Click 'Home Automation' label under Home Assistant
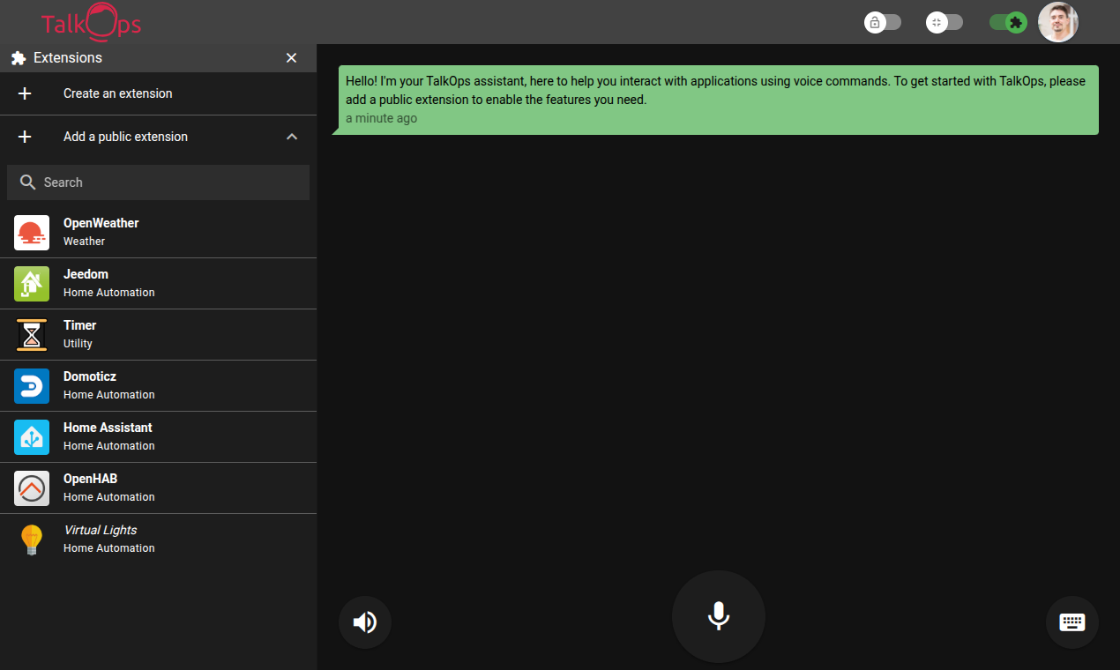Screen dimensions: 1120x670 [x=108, y=446]
